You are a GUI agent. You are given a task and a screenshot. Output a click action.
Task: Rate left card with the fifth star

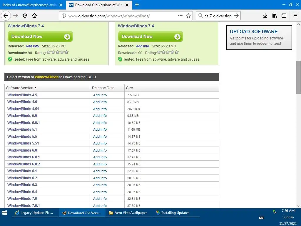[66, 52]
